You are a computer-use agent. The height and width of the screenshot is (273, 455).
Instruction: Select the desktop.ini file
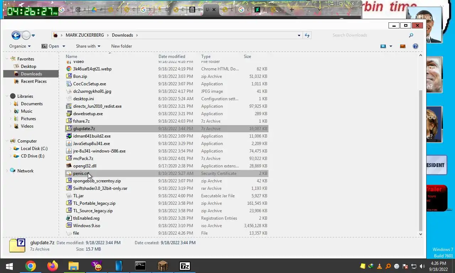[84, 99]
